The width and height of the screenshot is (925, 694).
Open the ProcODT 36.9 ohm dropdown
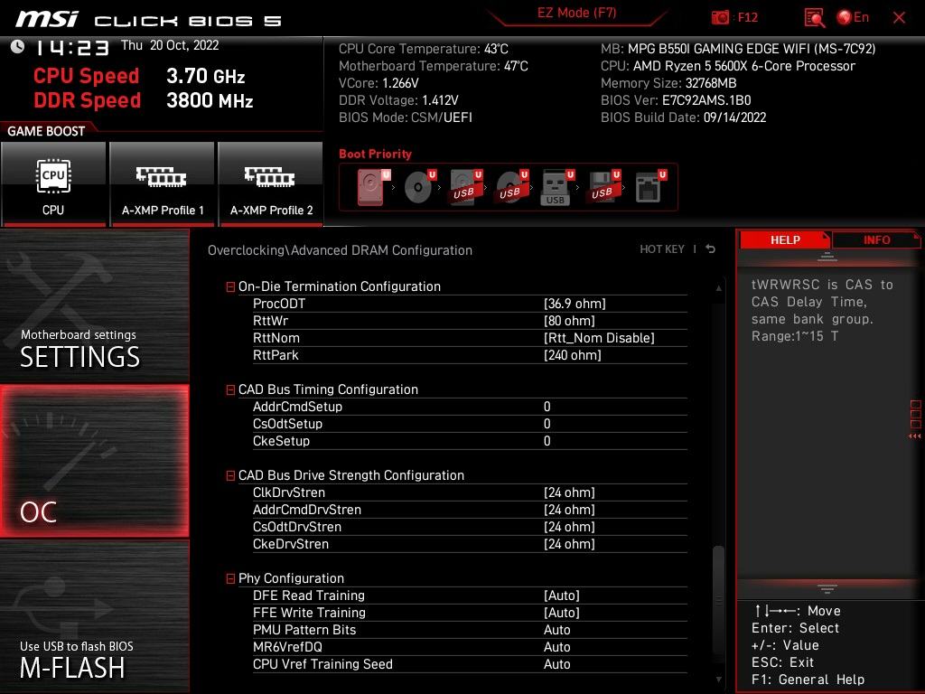coord(575,304)
